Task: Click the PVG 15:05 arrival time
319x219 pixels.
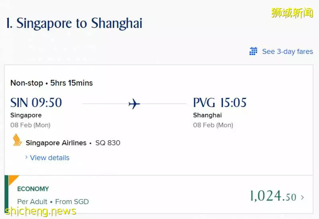Action: tap(220, 102)
